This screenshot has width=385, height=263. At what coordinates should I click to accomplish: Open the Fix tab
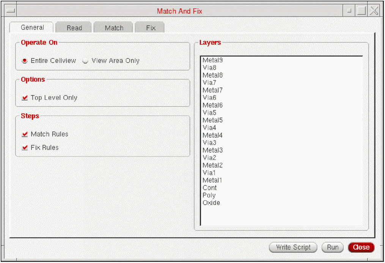click(150, 28)
